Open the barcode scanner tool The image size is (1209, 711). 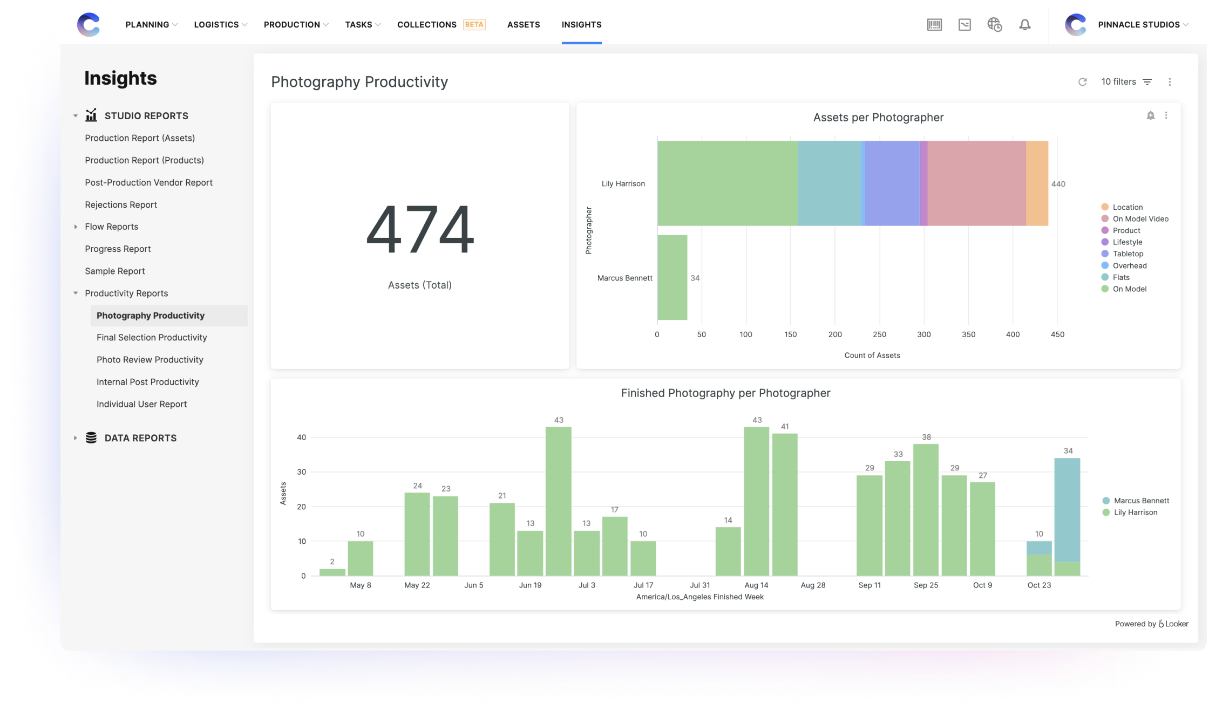[934, 24]
